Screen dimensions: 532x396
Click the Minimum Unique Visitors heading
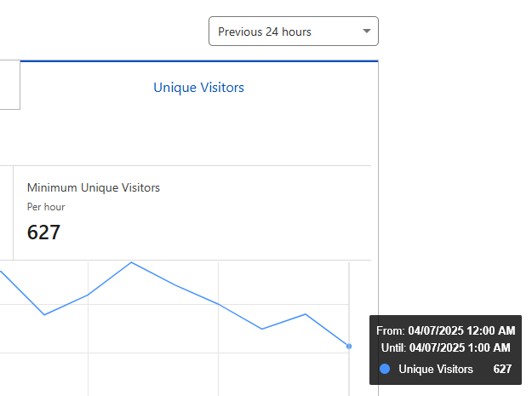(x=94, y=187)
